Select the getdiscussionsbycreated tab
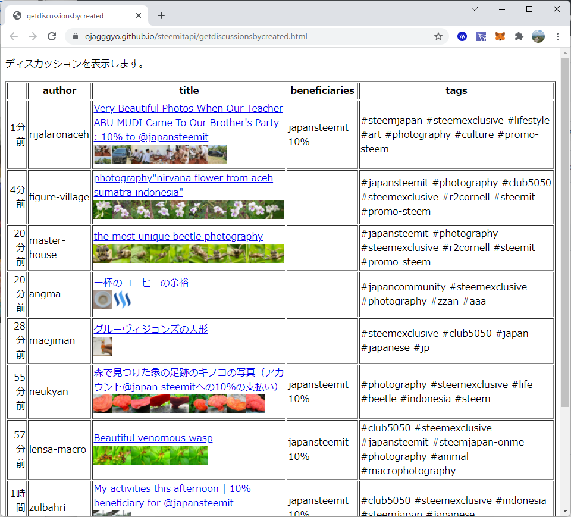Screen dimensions: 571x517 tap(77, 15)
